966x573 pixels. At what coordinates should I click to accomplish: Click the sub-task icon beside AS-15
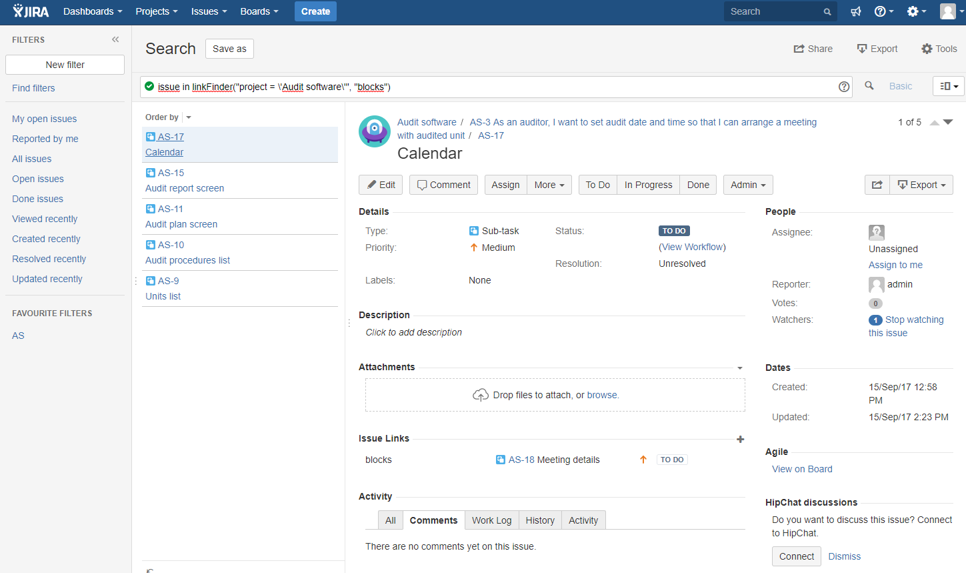click(x=151, y=172)
